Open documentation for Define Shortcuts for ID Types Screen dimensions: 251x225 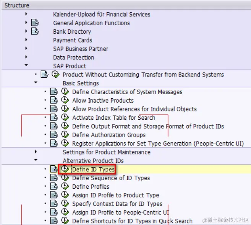54,221
